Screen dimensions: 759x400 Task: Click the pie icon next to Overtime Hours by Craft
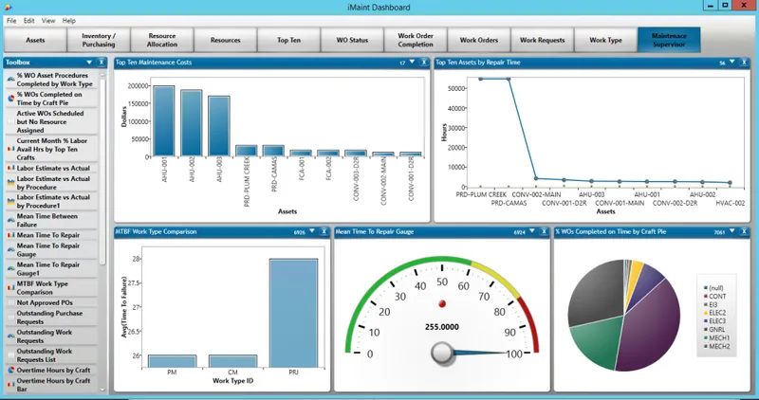point(10,370)
